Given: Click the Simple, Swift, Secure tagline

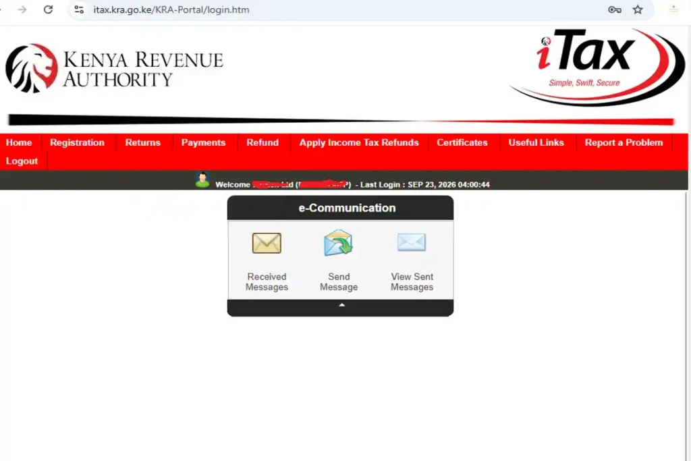Looking at the screenshot, I should (584, 83).
